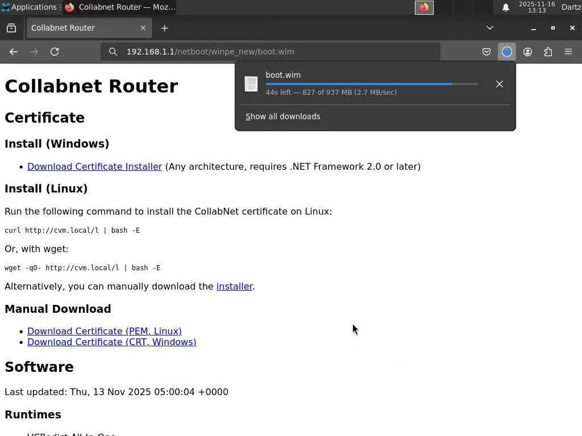This screenshot has height=436, width=582.
Task: Cancel the boot.wim download
Action: 500,84
